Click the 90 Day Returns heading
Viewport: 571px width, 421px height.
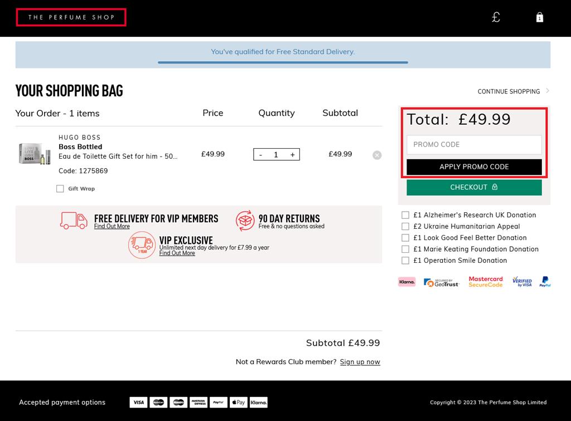289,218
